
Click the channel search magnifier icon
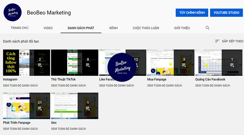coord(207,28)
